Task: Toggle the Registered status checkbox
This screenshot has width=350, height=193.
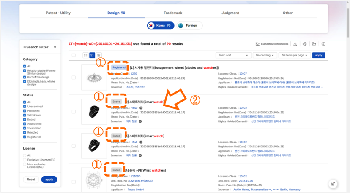Action: [x=25, y=137]
